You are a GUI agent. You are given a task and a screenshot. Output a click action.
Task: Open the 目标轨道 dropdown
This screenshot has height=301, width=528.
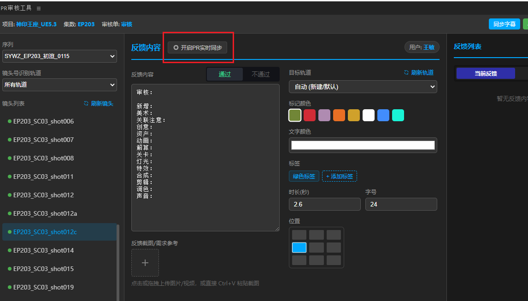tap(363, 87)
